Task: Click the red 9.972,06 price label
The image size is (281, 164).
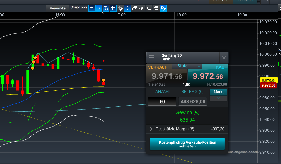Action: (268, 85)
